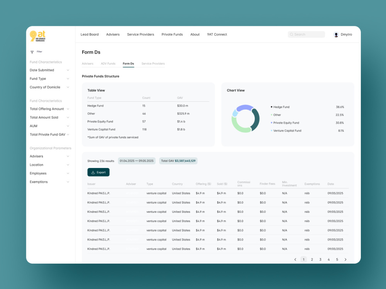386x289 pixels.
Task: Switch to Service Providers sub-tab
Action: 153,64
